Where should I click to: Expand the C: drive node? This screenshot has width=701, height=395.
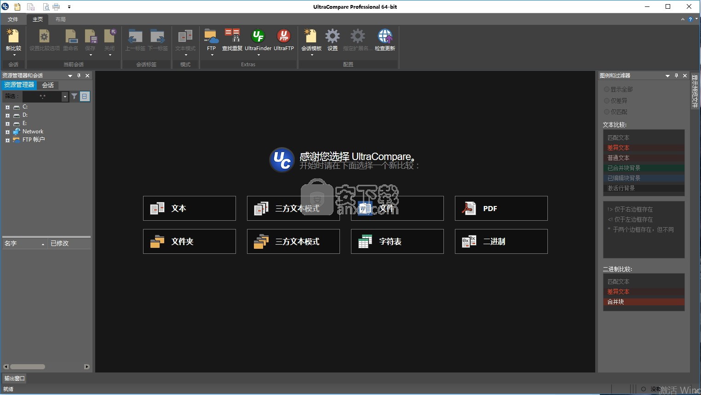pyautogui.click(x=7, y=107)
